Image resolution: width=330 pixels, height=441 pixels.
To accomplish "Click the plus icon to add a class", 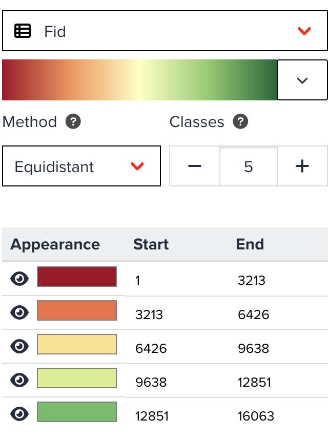I will [x=302, y=165].
